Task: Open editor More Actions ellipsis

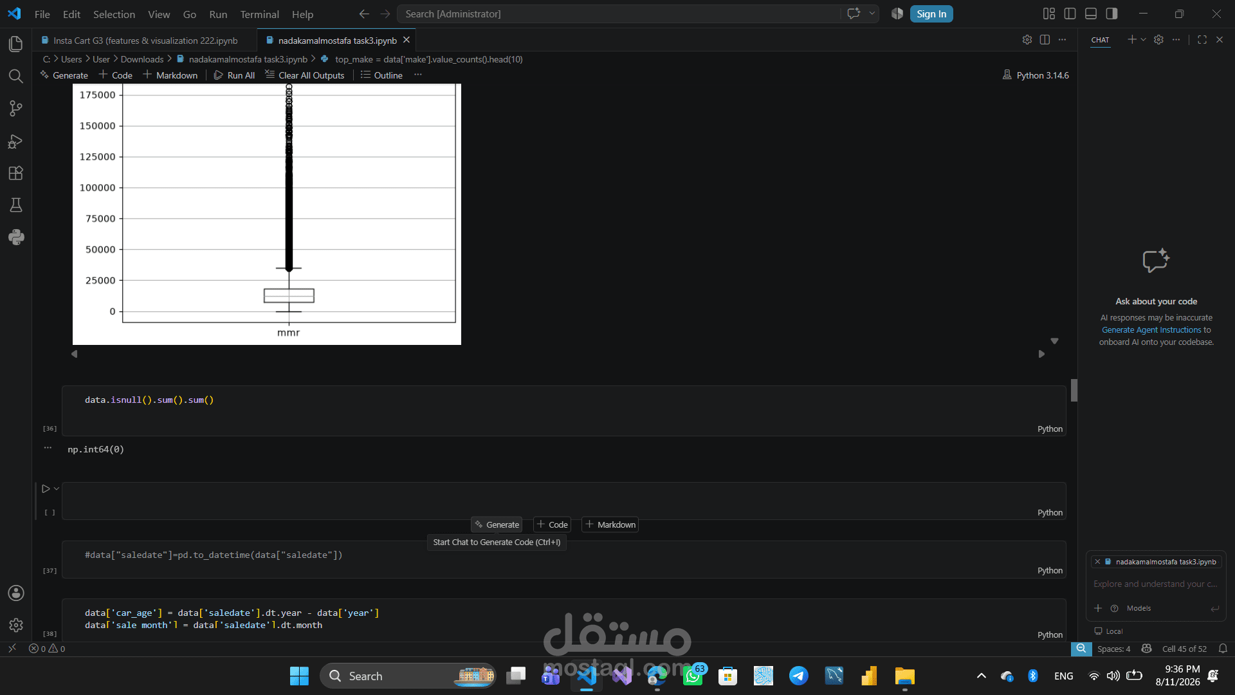Action: (1062, 40)
